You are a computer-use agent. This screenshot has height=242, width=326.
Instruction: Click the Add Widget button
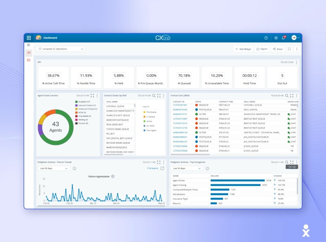[244, 49]
